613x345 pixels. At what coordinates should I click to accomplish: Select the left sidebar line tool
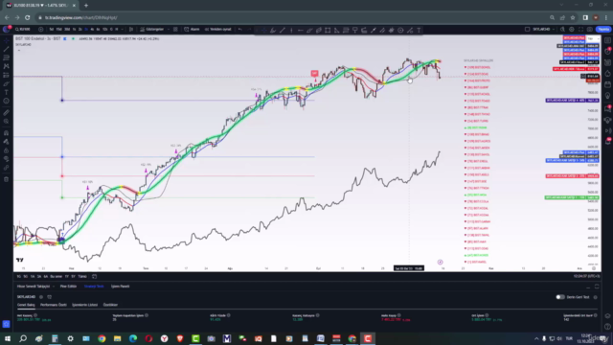6,49
